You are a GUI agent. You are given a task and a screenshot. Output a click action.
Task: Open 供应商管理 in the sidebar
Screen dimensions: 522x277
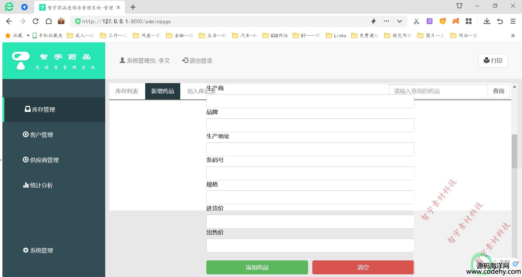click(44, 160)
